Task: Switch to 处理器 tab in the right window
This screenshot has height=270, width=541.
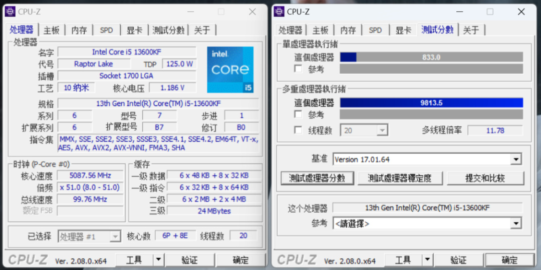Action: tap(290, 30)
